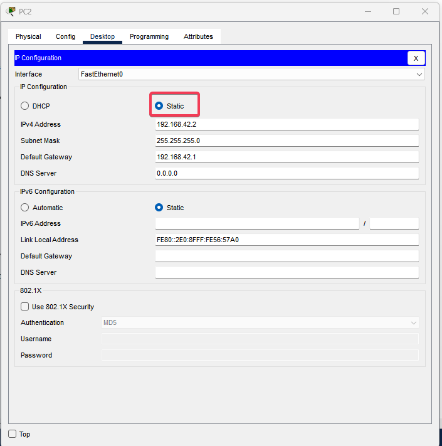Image resolution: width=442 pixels, height=446 pixels.
Task: Toggle the Top checkbox
Action: (x=13, y=434)
